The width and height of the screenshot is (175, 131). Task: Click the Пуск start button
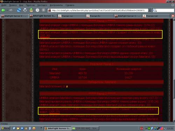[x=5, y=128]
